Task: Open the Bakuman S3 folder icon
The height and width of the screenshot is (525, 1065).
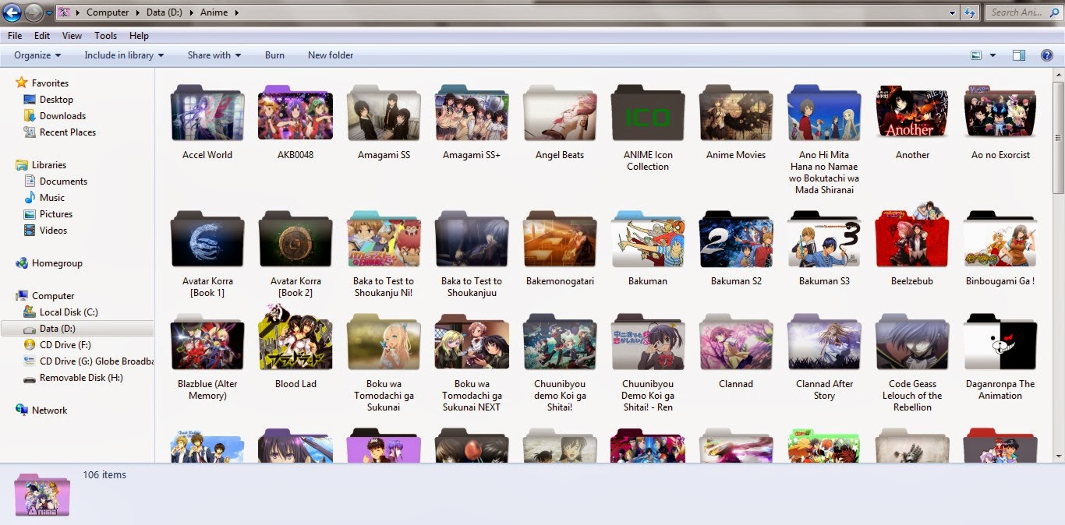Action: pyautogui.click(x=824, y=239)
